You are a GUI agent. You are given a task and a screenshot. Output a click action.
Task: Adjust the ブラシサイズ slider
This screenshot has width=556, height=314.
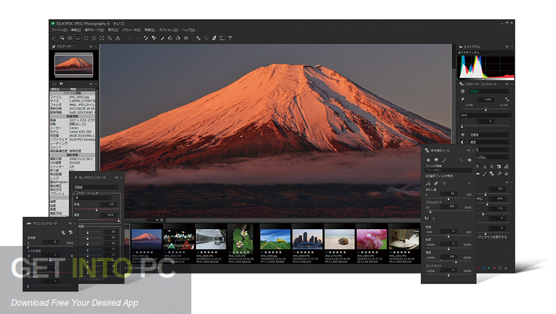(431, 211)
